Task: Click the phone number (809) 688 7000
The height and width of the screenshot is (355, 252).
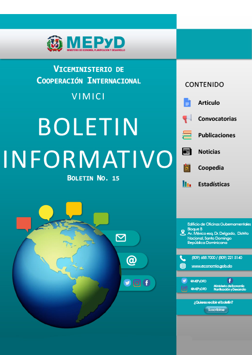Action: 204,258
